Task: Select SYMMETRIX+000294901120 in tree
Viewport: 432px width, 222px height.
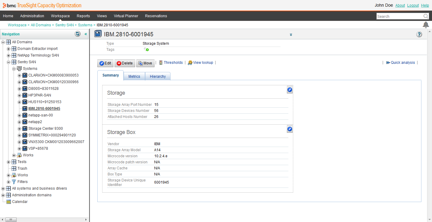Action: coord(52,135)
